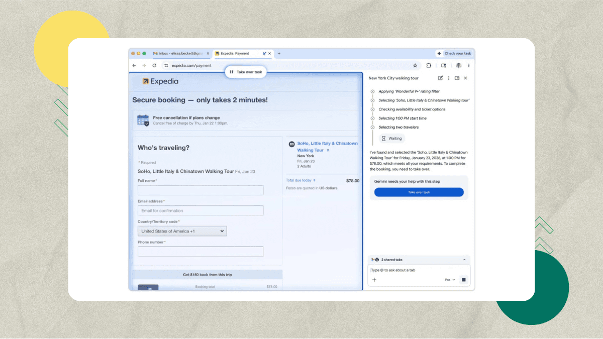Start a new chat in Gemini panel
The image size is (603, 339).
[441, 78]
